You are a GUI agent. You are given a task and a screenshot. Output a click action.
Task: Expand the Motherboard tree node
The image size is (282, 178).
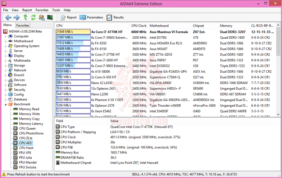tap(5, 41)
